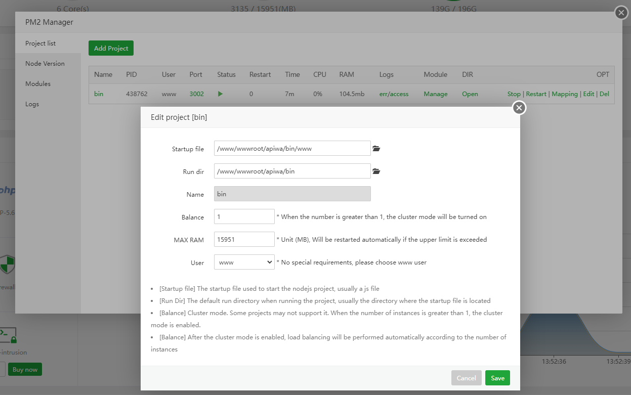Click folder icon beside Startup file field
This screenshot has width=631, height=395.
(376, 149)
